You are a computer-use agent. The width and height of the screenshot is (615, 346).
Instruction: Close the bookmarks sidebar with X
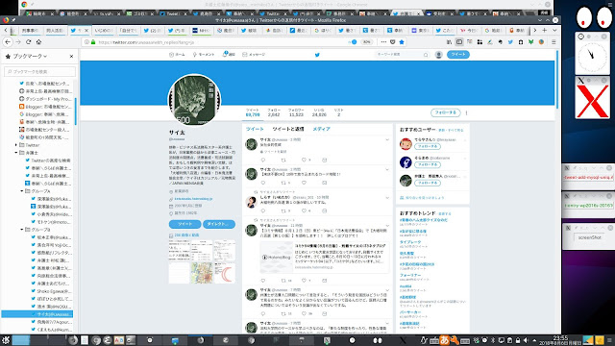(71, 57)
